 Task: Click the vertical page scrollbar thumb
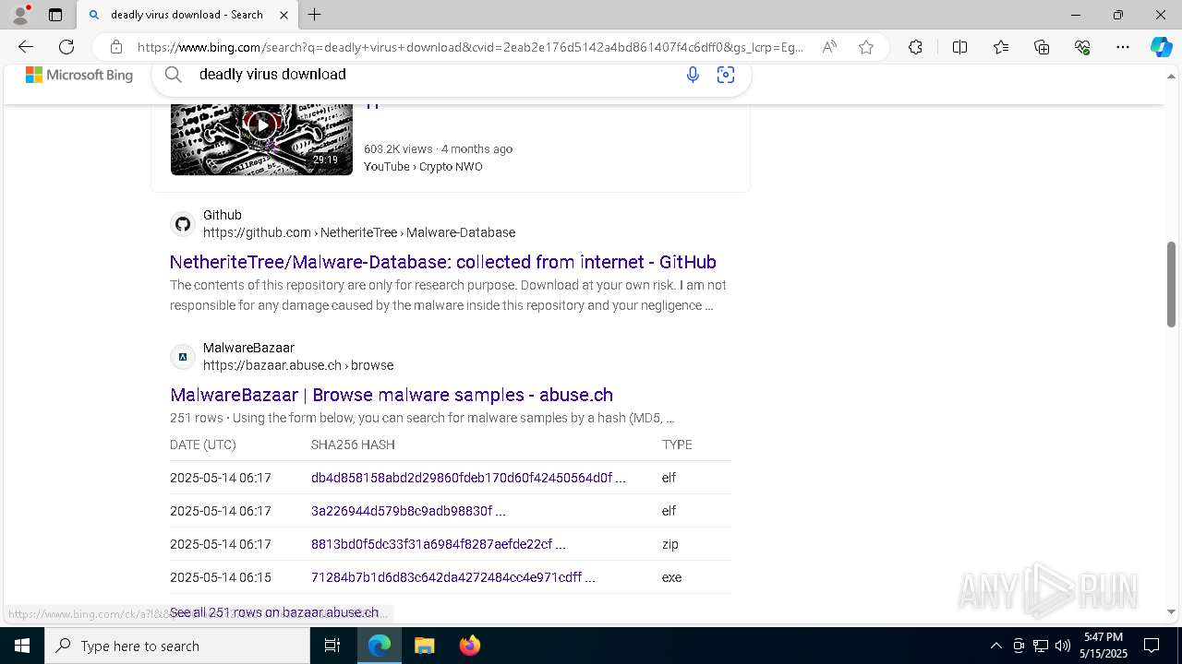tap(1171, 284)
